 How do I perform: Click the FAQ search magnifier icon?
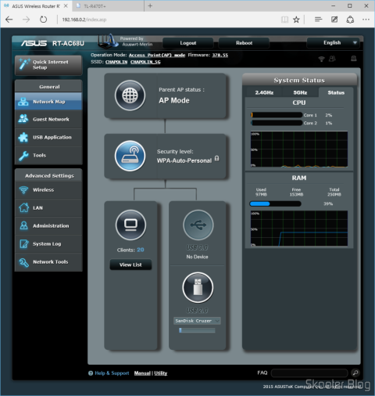click(355, 373)
